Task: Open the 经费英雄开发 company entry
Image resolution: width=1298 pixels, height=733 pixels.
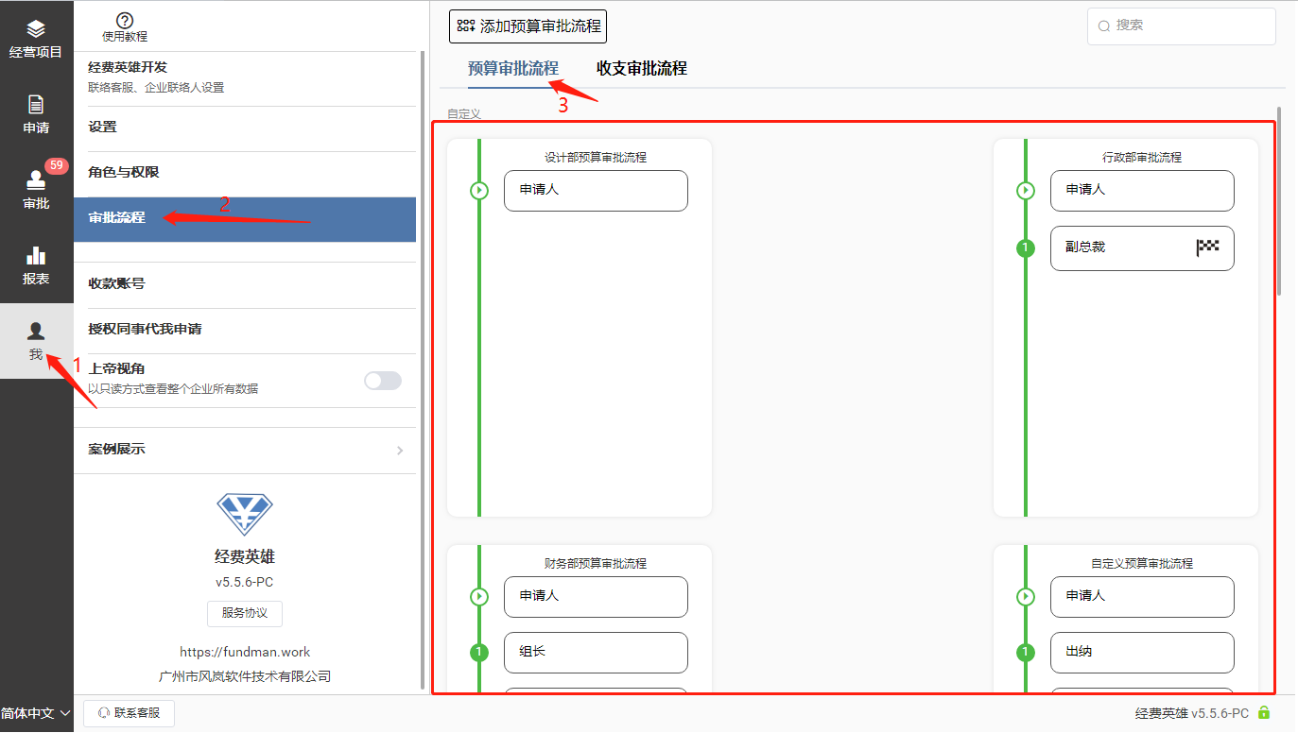Action: coord(245,77)
